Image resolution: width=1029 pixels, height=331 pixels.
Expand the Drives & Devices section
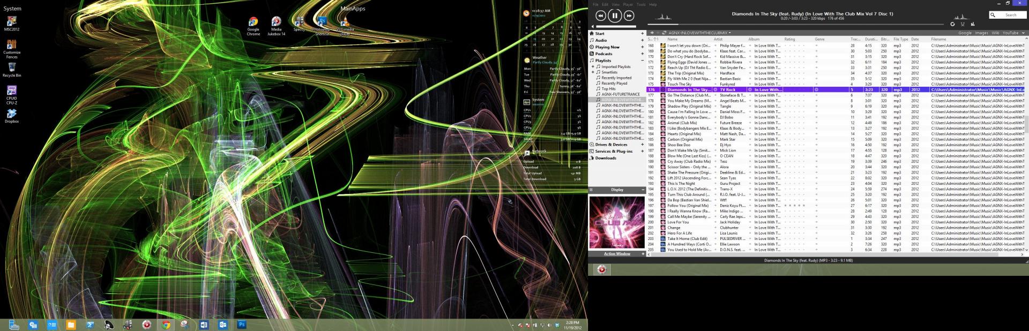643,145
